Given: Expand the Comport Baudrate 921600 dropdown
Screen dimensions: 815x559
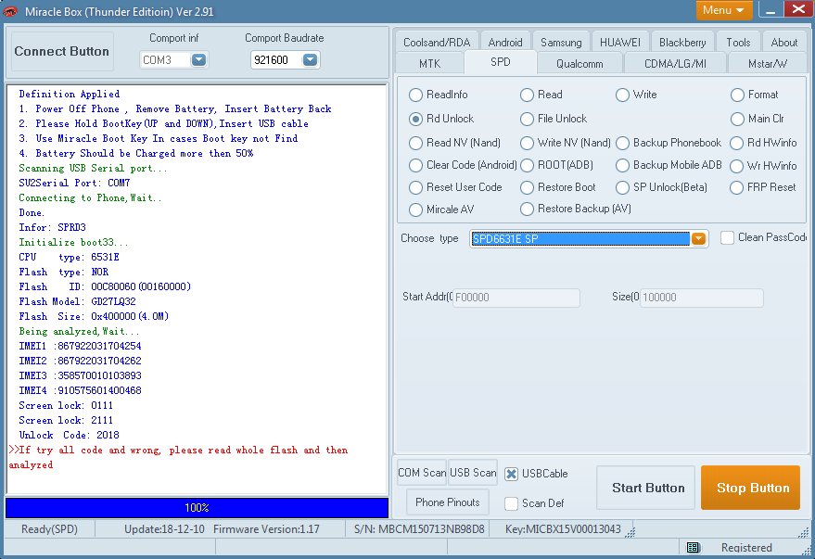Looking at the screenshot, I should click(310, 60).
